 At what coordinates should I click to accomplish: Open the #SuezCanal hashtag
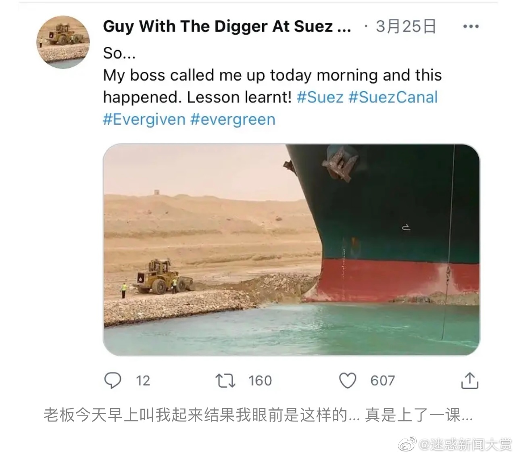pos(393,97)
